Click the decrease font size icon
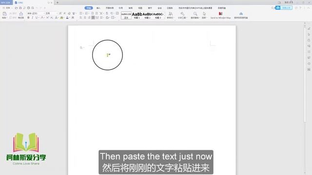Viewport: 312px width, 175px height. pos(65,13)
